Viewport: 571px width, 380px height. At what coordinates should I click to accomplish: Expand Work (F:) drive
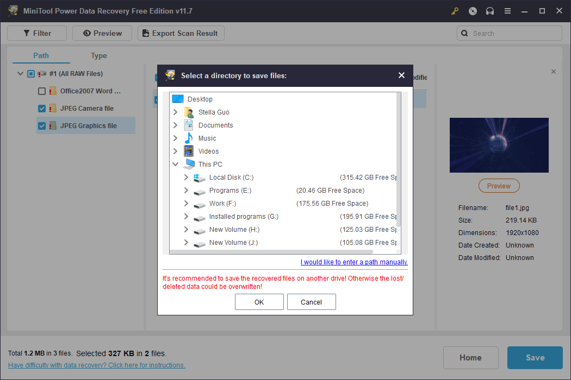point(186,203)
